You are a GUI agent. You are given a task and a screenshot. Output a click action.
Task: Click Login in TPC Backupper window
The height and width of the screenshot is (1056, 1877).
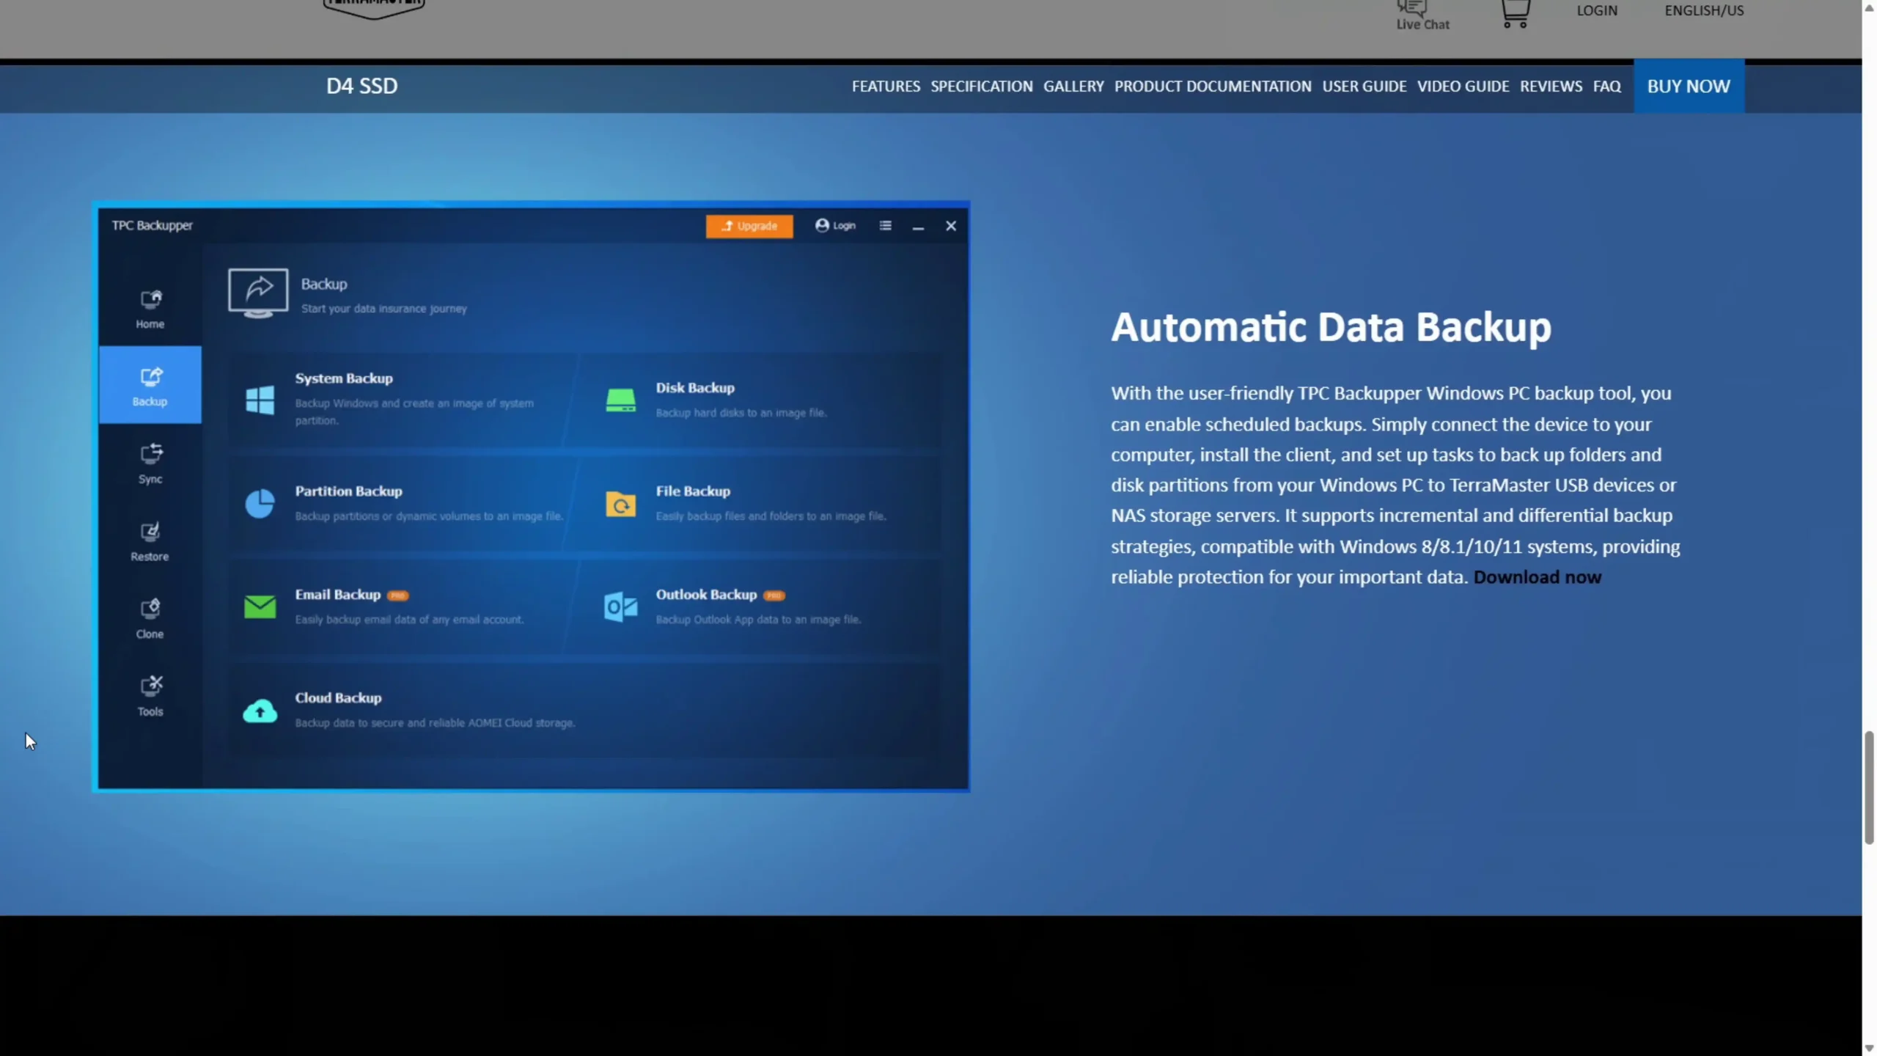[x=835, y=225]
